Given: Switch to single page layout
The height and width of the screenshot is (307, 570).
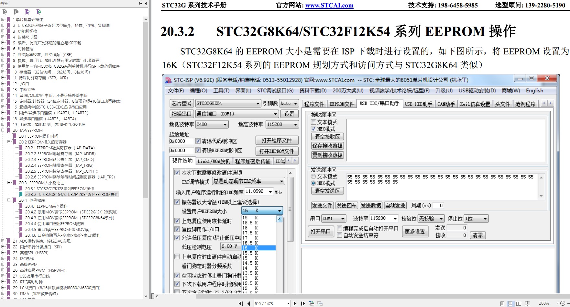Looking at the screenshot, I should (x=502, y=303).
